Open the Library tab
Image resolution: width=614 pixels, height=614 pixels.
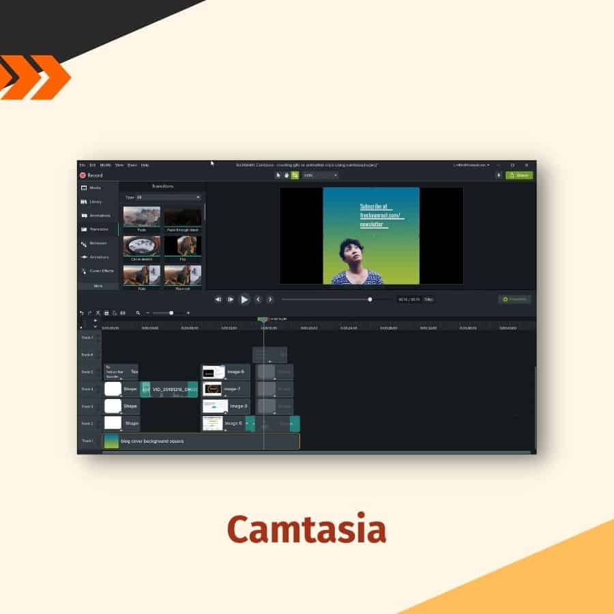96,202
